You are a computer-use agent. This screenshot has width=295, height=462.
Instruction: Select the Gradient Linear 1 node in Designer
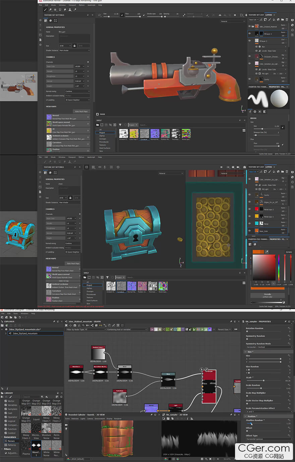click(x=98, y=353)
